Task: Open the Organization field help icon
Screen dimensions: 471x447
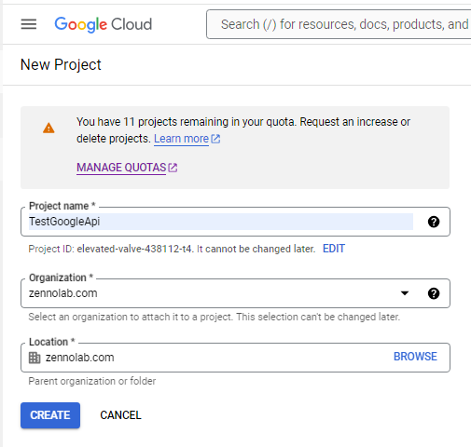Action: pyautogui.click(x=434, y=293)
